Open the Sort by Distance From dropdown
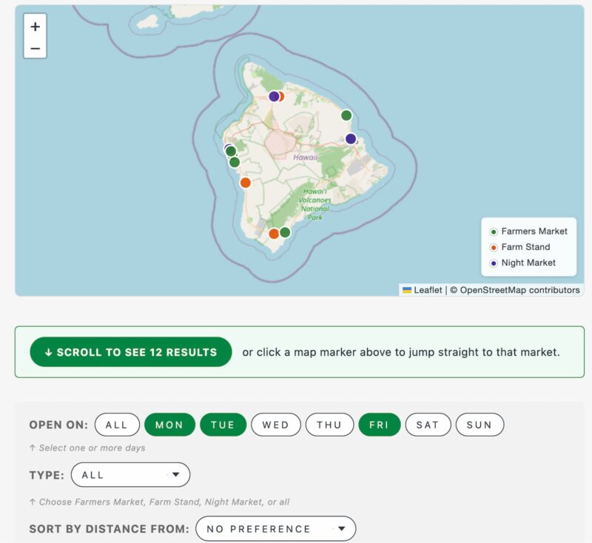592x543 pixels. (275, 529)
